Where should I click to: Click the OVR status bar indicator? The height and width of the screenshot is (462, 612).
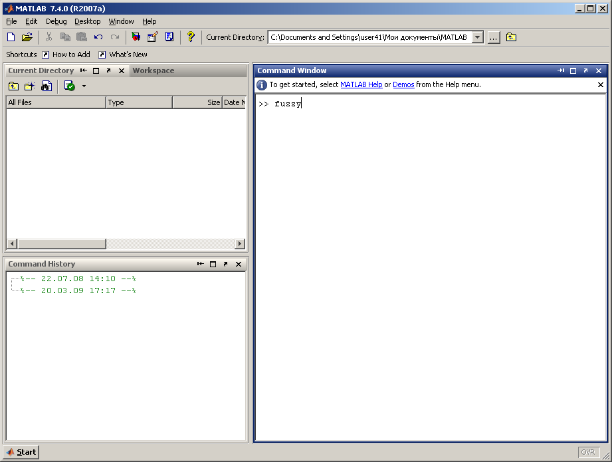(588, 452)
